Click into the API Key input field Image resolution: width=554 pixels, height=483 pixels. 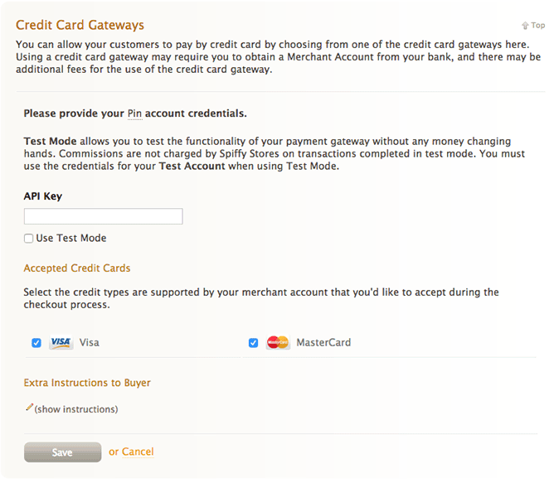103,216
